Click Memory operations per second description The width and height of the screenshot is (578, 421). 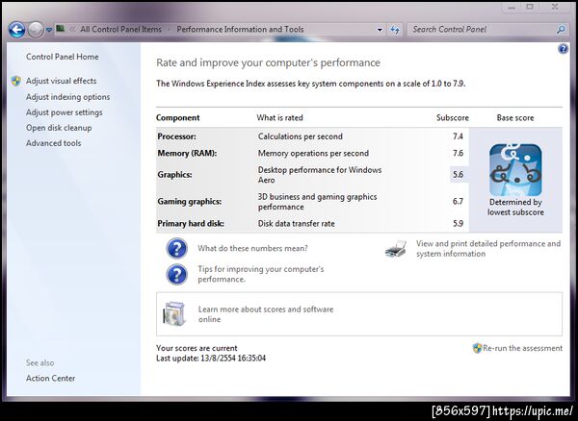pos(313,154)
